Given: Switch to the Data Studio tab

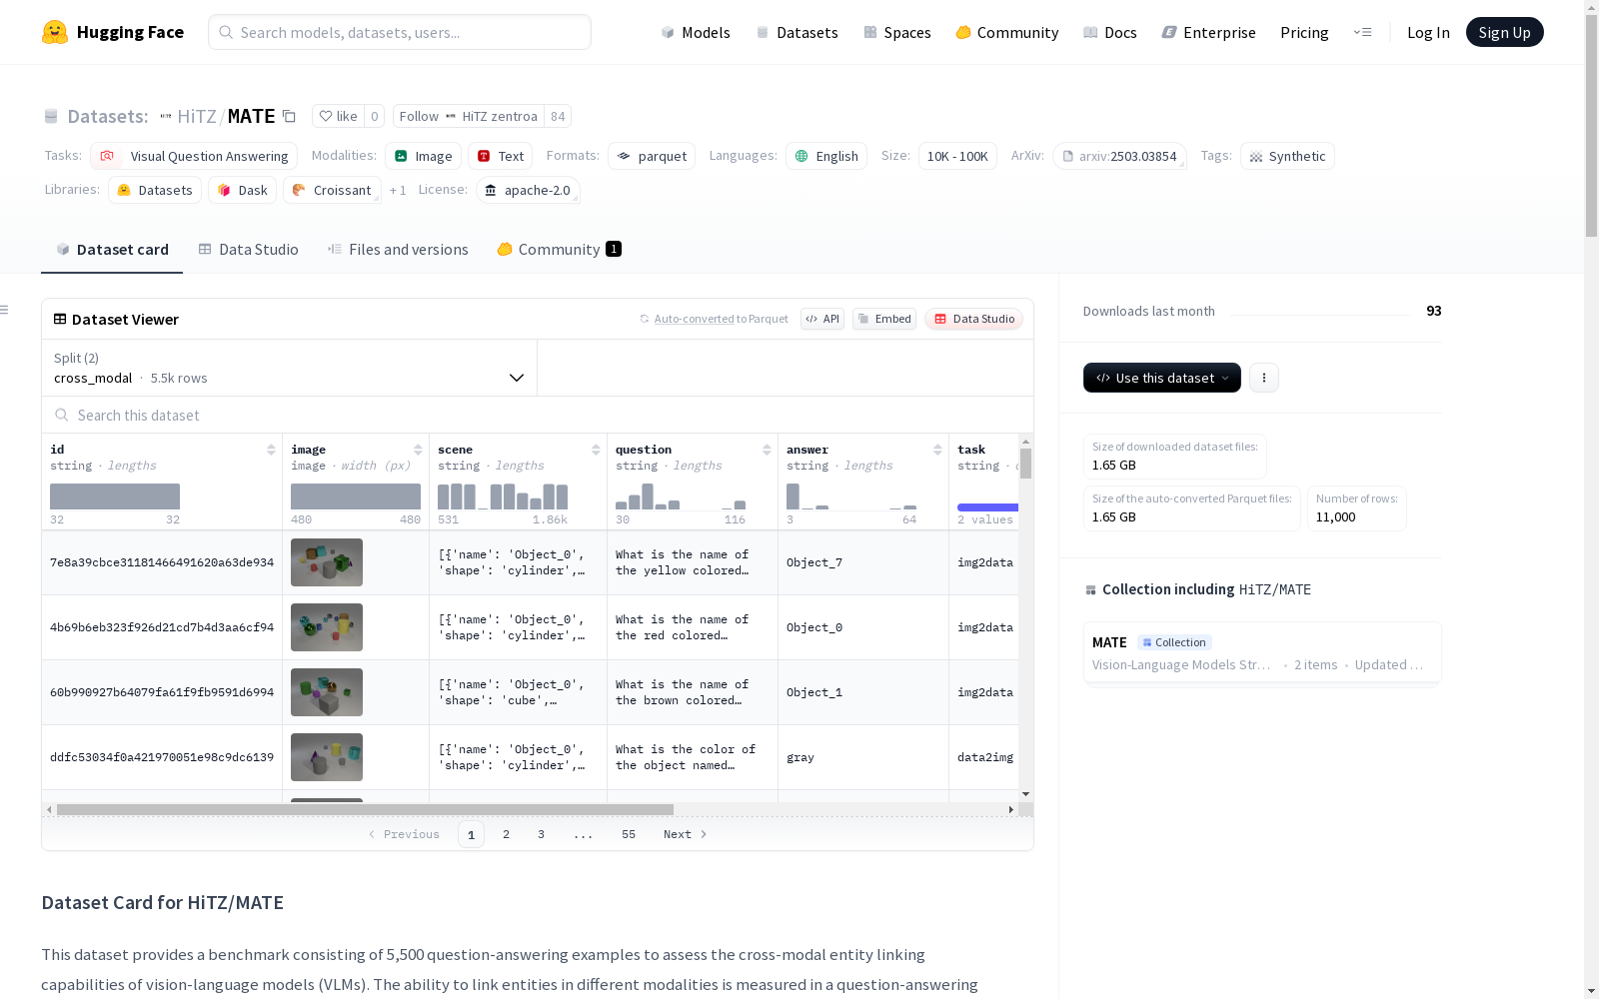Looking at the screenshot, I should click(249, 250).
